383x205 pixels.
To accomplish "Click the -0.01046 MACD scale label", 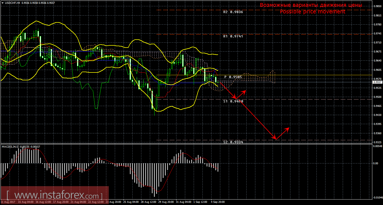I will pos(378,198).
